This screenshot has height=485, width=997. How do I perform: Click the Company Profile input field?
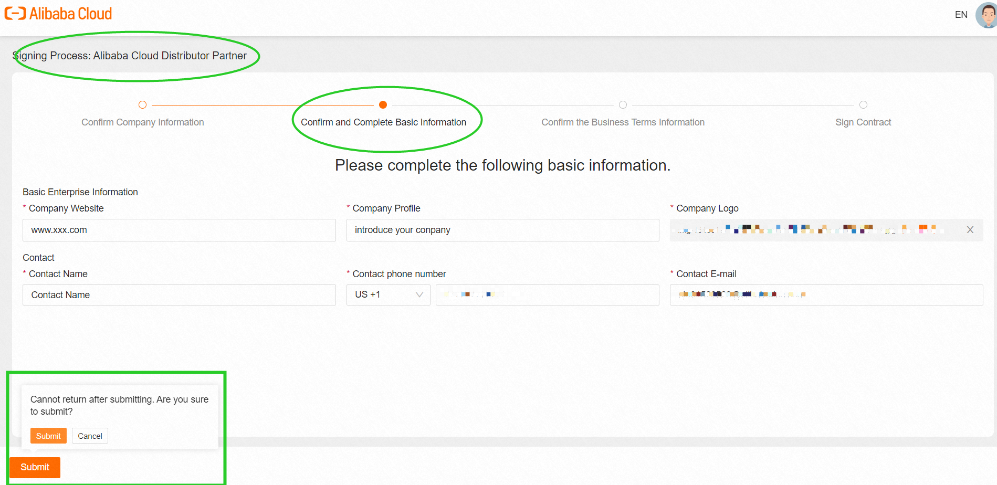502,230
